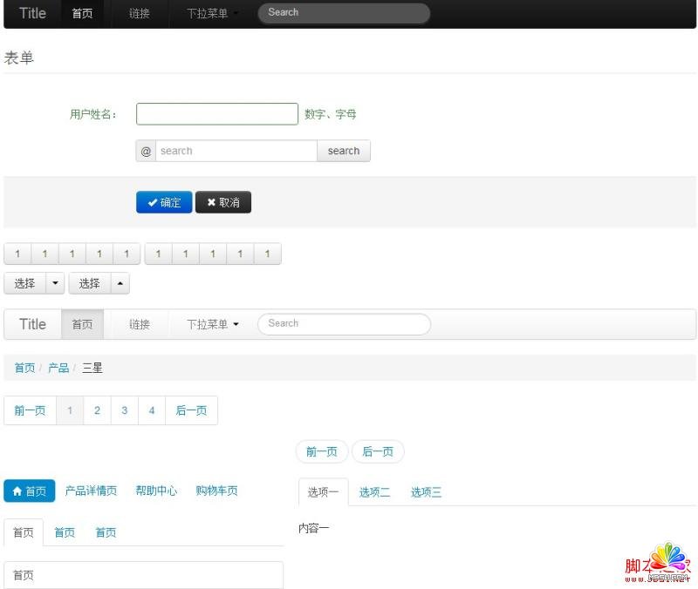Switch to the 选项二 tab
This screenshot has height=589, width=698.
(374, 492)
